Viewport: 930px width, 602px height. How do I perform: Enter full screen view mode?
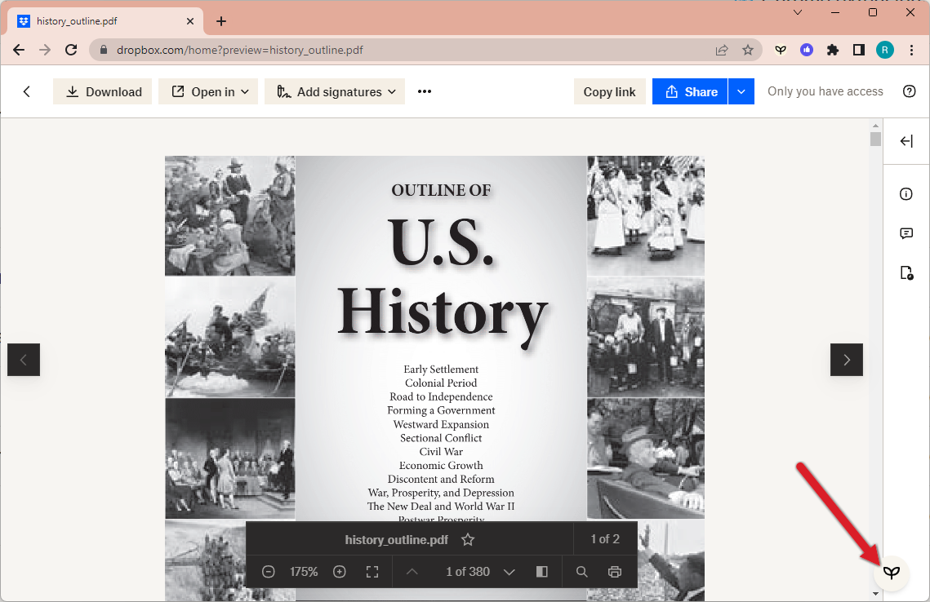coord(372,572)
